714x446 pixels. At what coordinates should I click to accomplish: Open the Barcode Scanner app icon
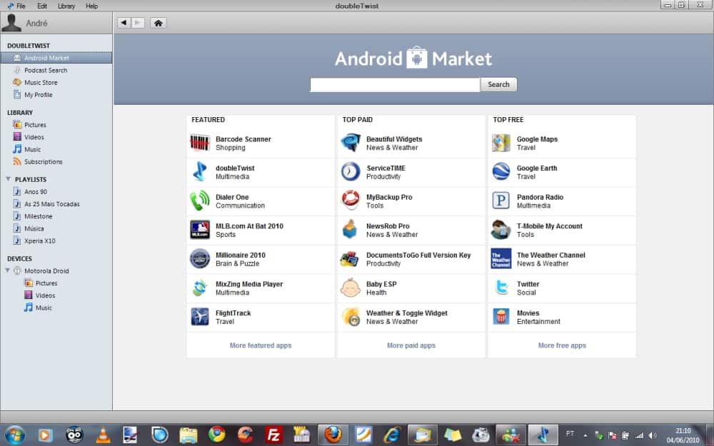pyautogui.click(x=199, y=143)
